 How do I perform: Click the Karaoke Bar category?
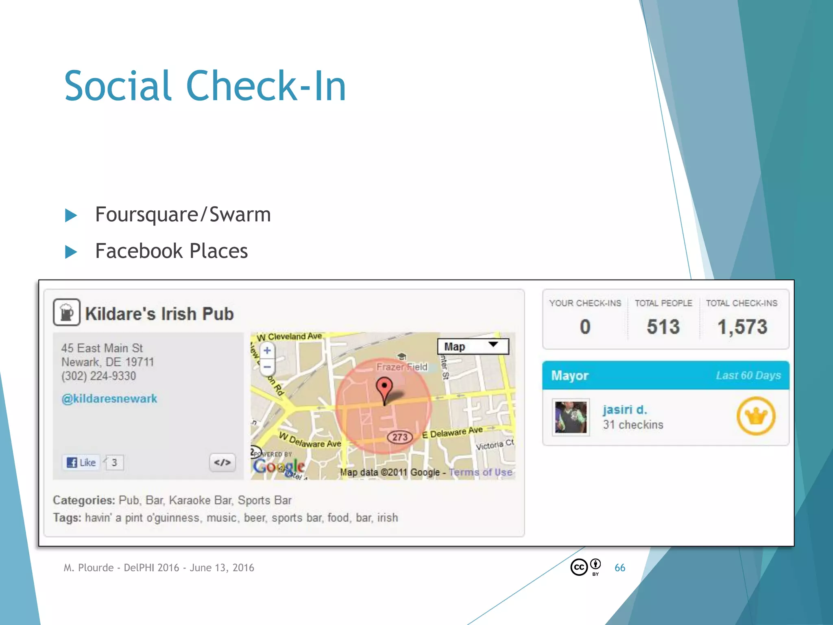click(201, 500)
